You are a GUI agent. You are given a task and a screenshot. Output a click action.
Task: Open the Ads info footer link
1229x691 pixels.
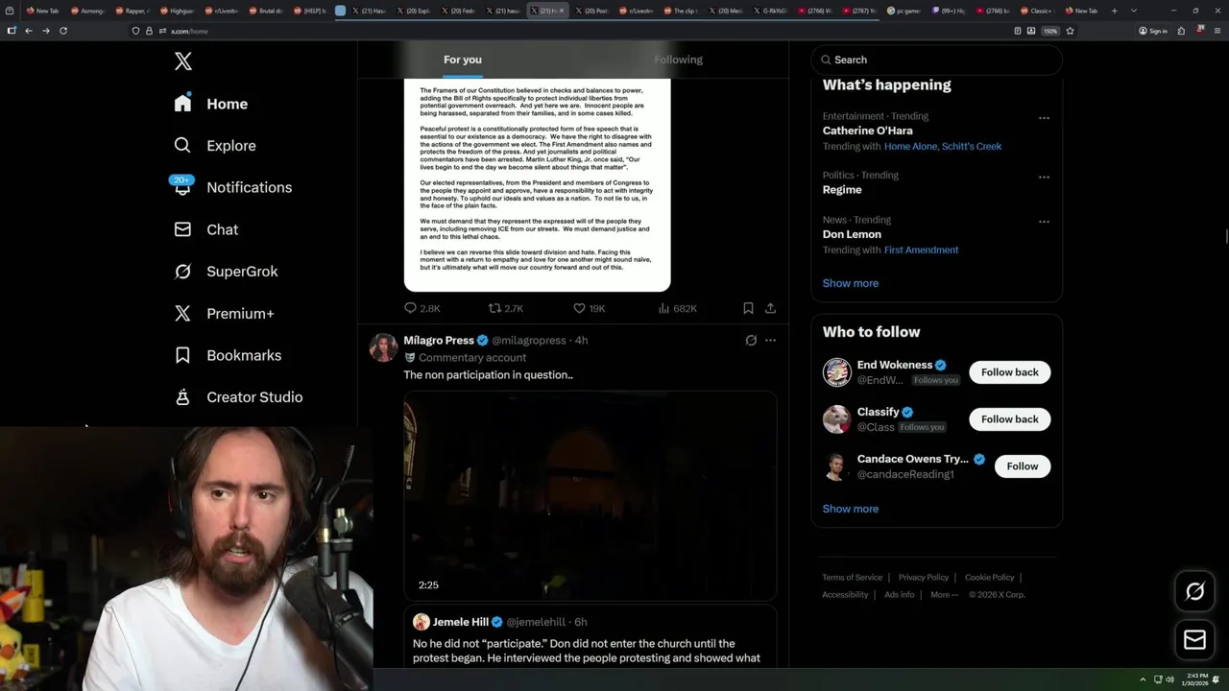(899, 594)
